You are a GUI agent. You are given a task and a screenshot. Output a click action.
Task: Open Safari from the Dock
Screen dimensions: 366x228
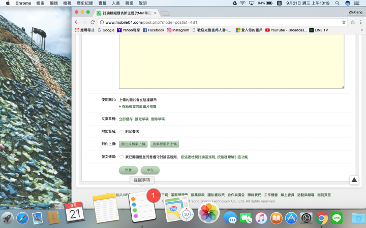point(22,218)
